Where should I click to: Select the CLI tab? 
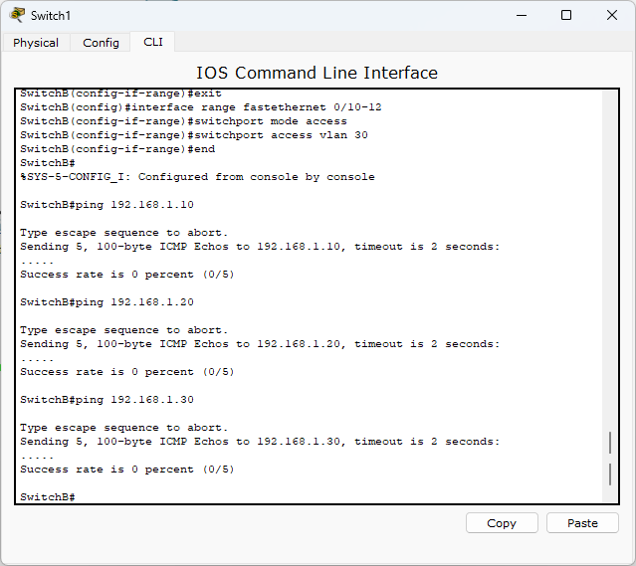tap(153, 42)
